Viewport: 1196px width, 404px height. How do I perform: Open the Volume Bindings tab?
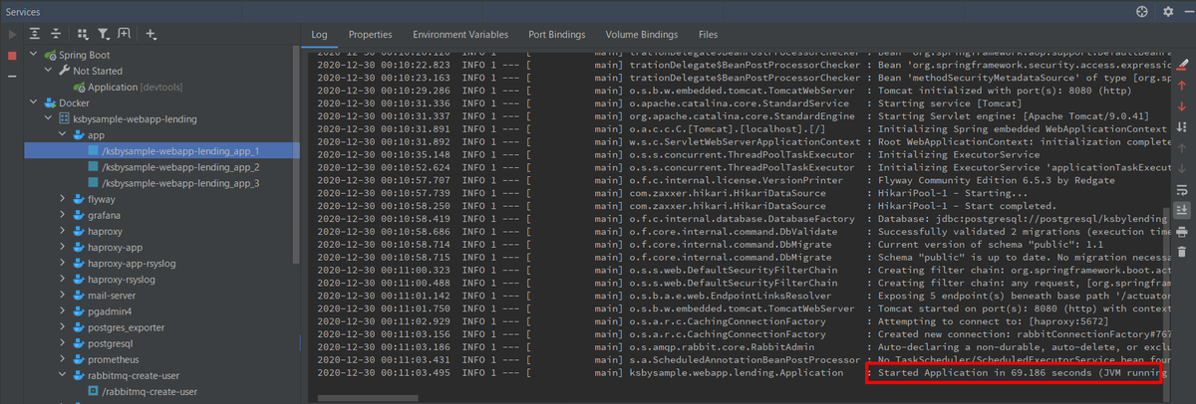click(x=642, y=34)
